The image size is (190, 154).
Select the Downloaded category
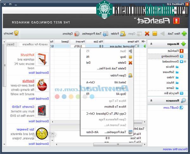[173, 61]
